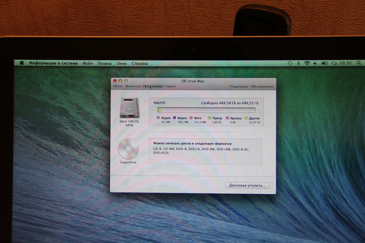Image resolution: width=365 pixels, height=243 pixels.
Task: Open the Apple menu icon
Action: coord(22,63)
